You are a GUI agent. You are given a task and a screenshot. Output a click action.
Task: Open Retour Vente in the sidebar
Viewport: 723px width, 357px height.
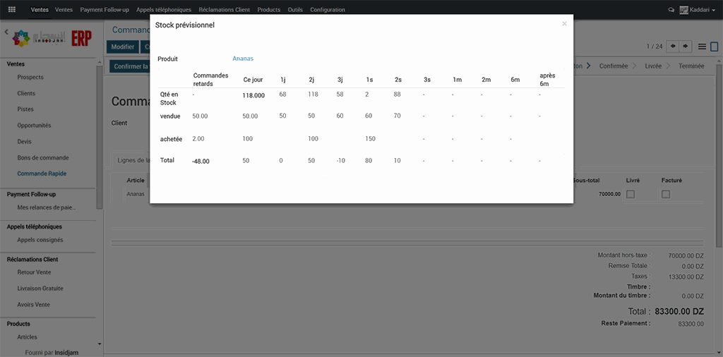point(34,272)
